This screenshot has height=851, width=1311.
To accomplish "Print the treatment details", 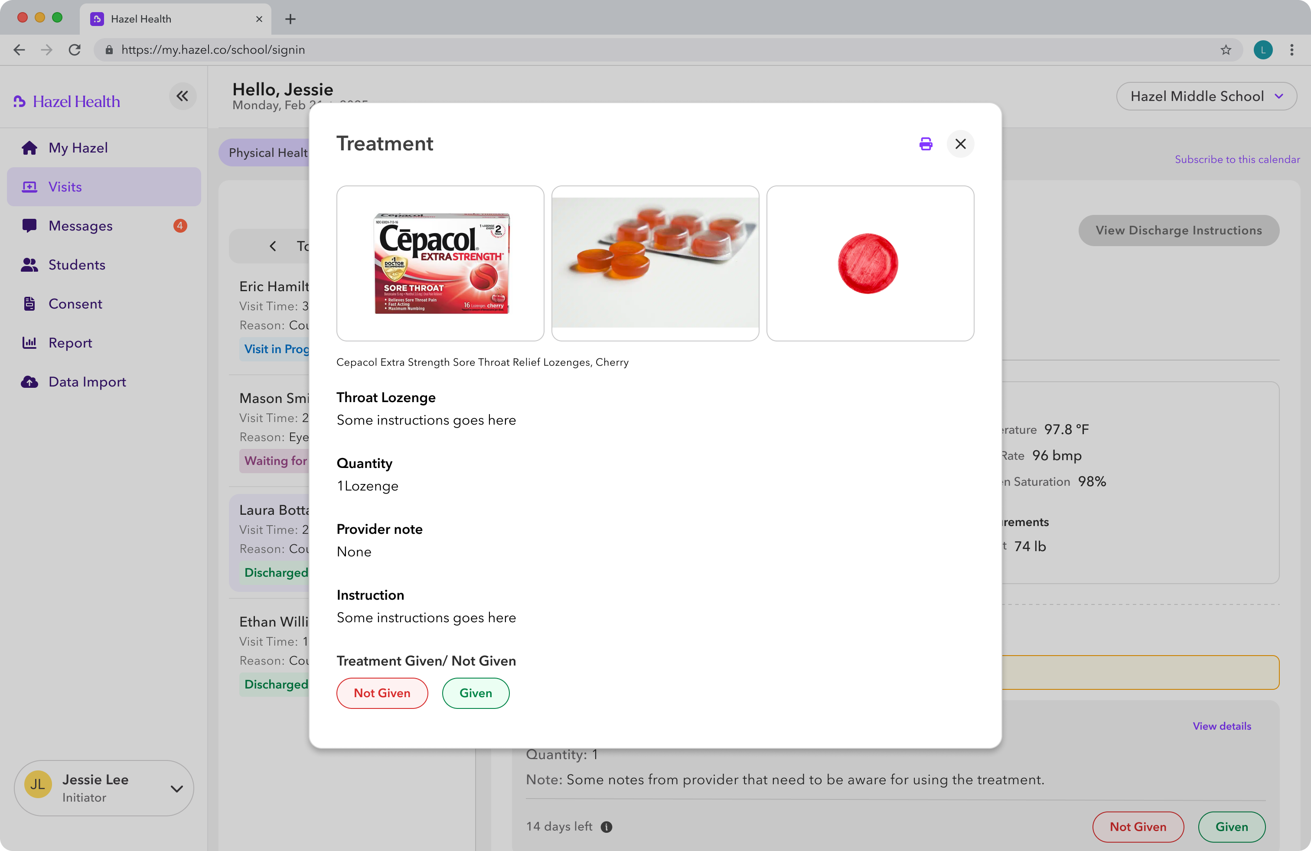I will [x=926, y=144].
